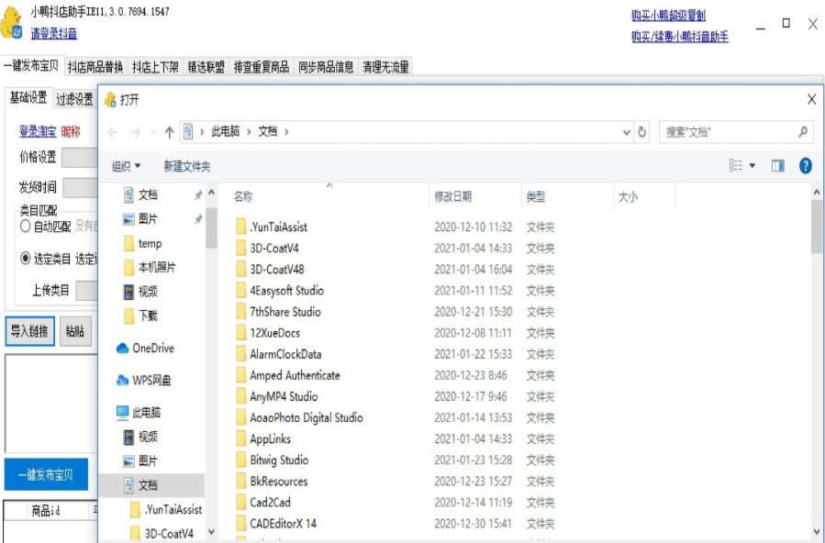The image size is (825, 543).
Task: Switch to the 抖店商品替换 tab
Action: coord(95,67)
